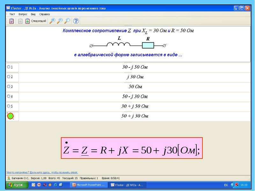The width and height of the screenshot is (255, 191).
Task: Select answer option 2 radio button
Action: coord(9,76)
